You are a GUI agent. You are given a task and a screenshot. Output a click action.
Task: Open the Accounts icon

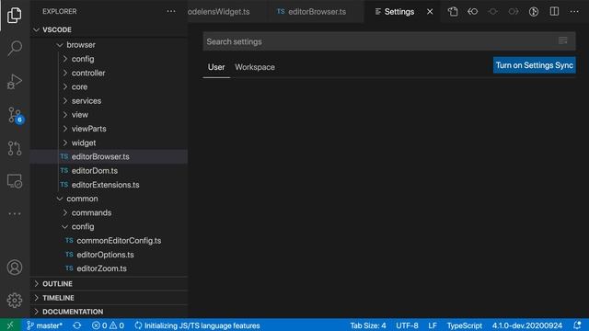pyautogui.click(x=15, y=268)
